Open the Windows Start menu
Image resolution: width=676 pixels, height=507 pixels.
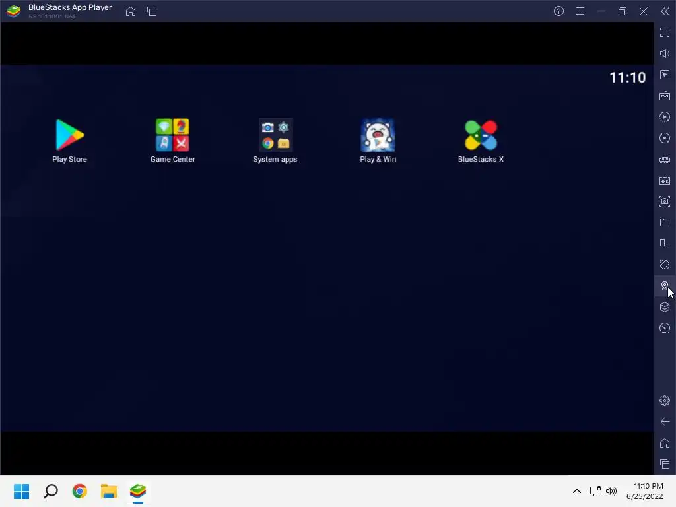click(x=22, y=491)
